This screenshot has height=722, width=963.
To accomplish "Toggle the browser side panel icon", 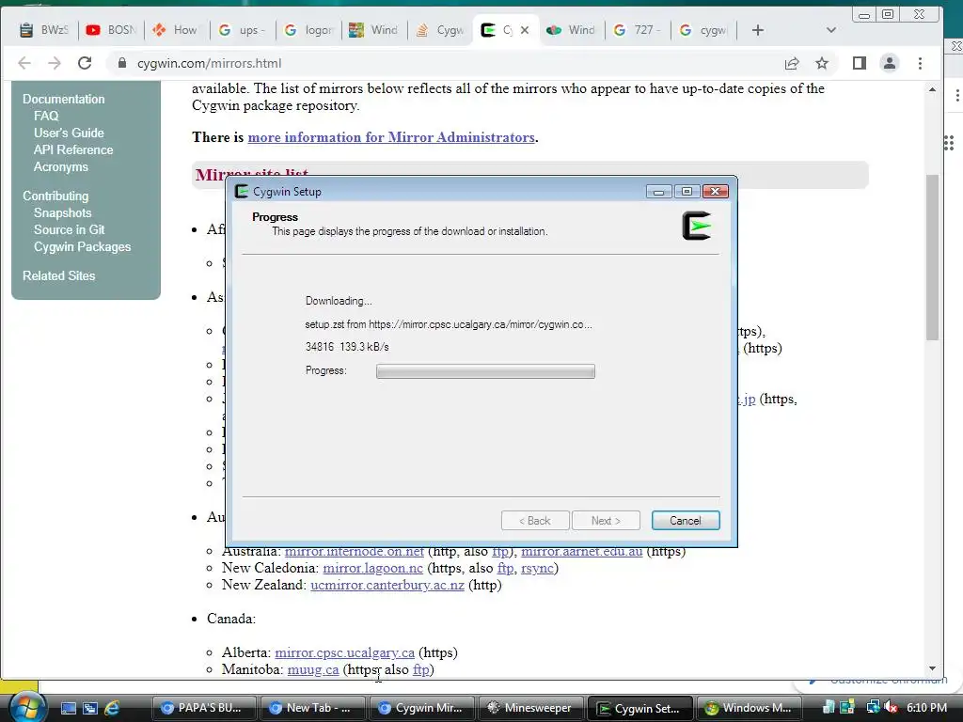I will coord(860,63).
